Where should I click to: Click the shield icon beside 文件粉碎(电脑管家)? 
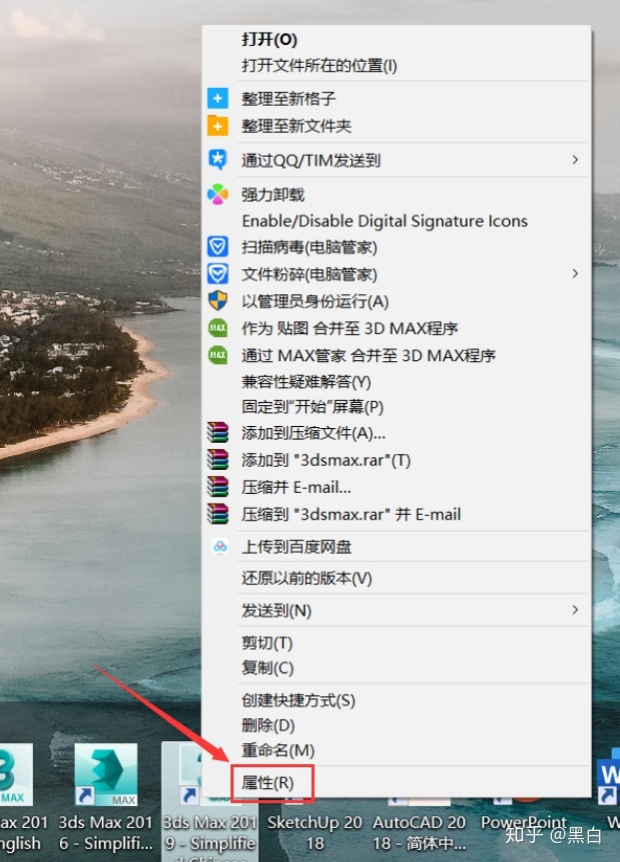click(x=218, y=273)
